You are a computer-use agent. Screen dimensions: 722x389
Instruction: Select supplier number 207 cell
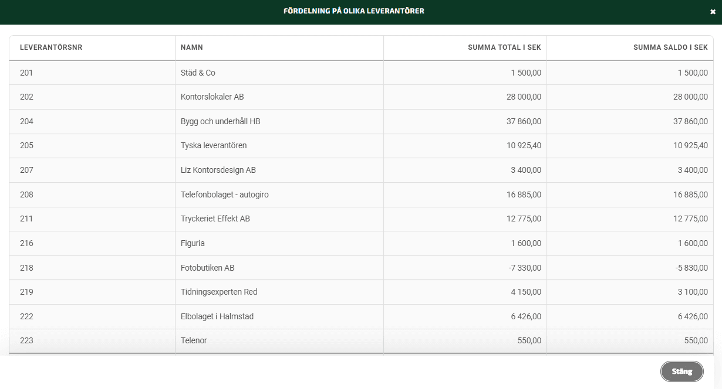click(x=92, y=170)
